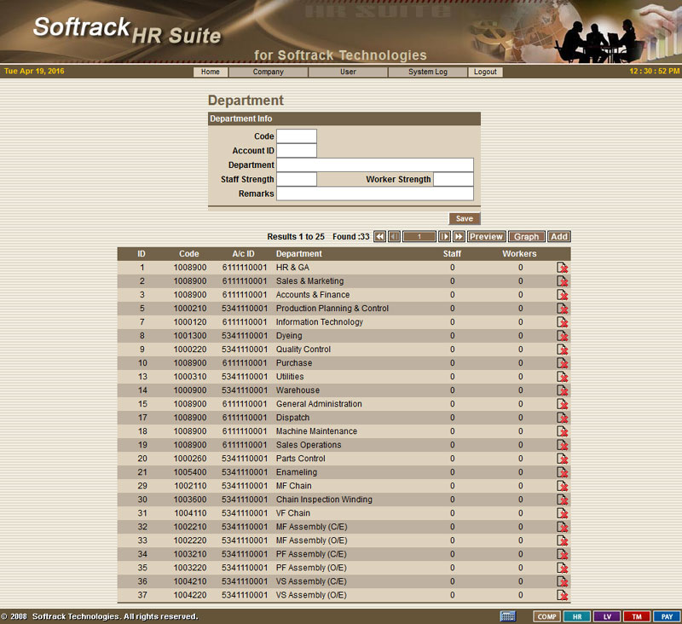Click the Save button
The height and width of the screenshot is (624, 682).
click(x=465, y=219)
